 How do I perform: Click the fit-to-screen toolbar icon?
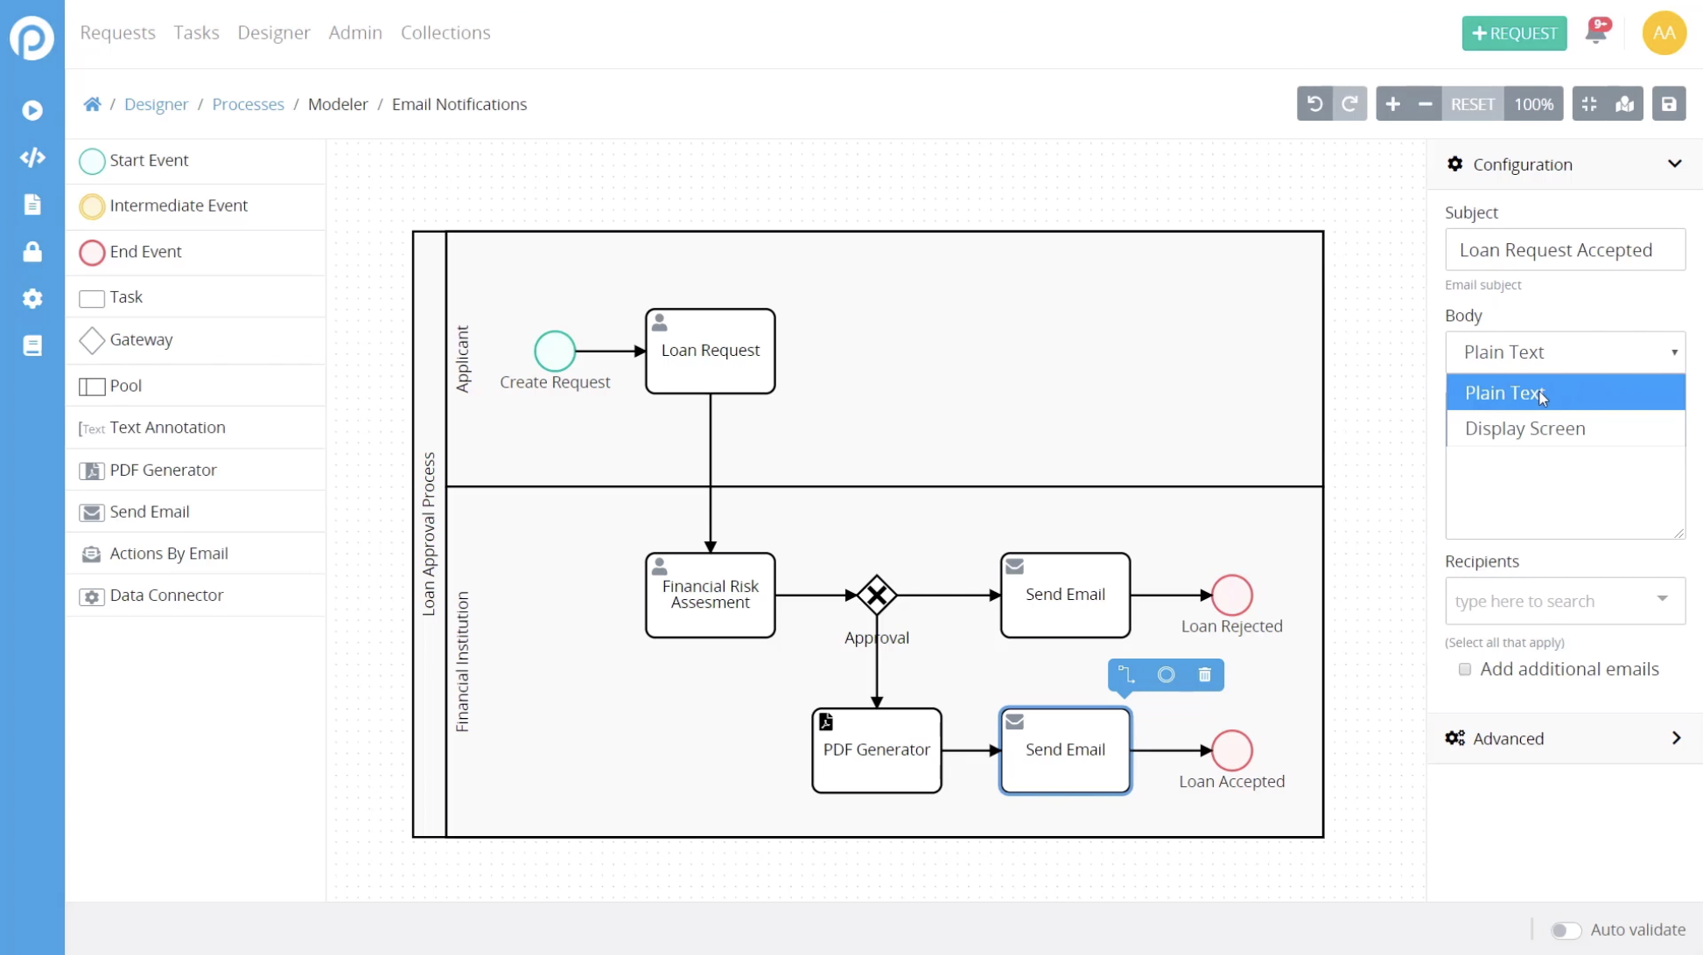1588,104
